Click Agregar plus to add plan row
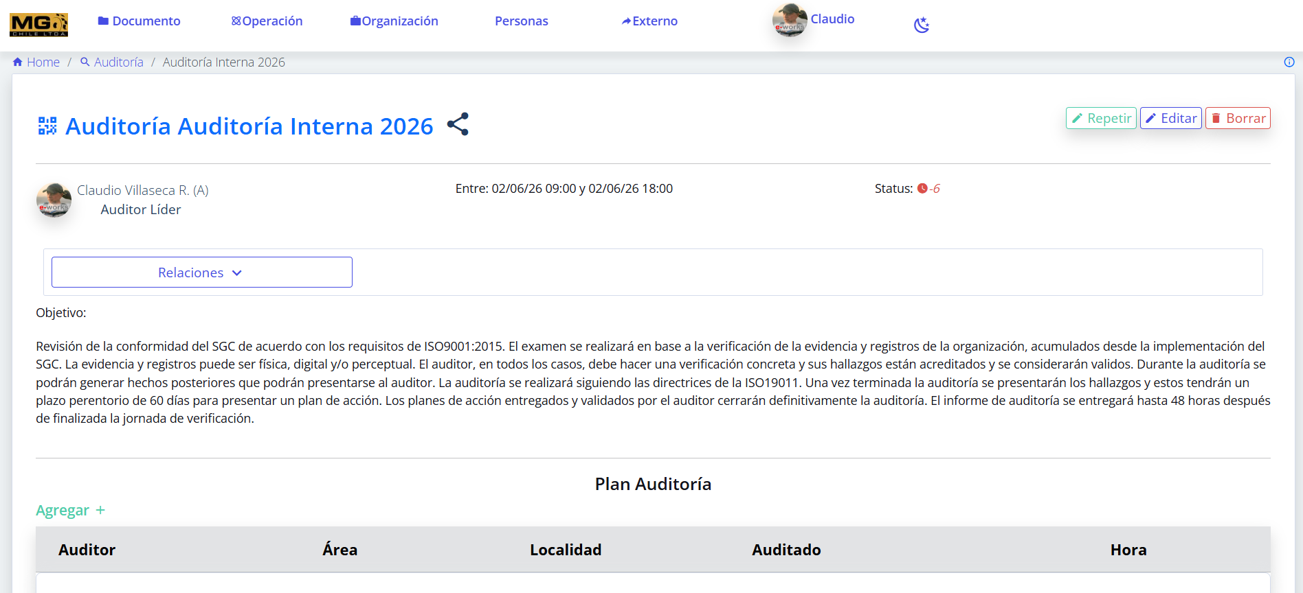The image size is (1303, 593). tap(70, 511)
